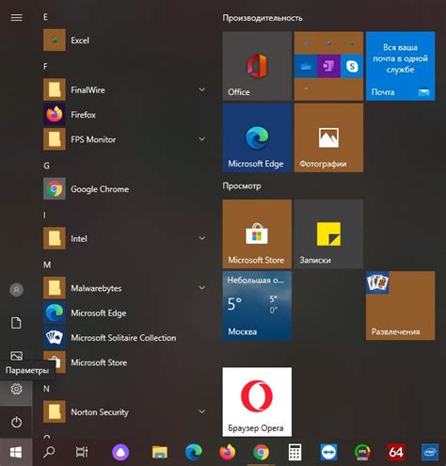Expand the Norton Security folder chevron

click(x=202, y=411)
